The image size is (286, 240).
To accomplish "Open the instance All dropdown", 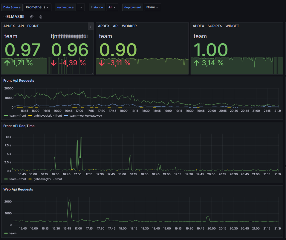I will [112, 7].
